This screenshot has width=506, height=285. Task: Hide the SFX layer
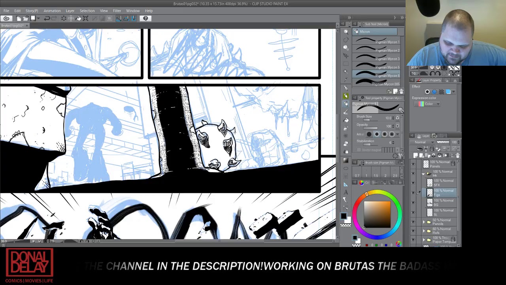[x=413, y=183]
